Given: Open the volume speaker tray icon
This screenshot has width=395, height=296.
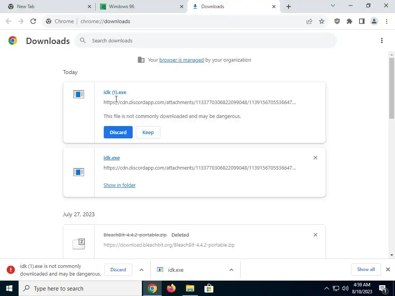Looking at the screenshot, I should (345, 288).
